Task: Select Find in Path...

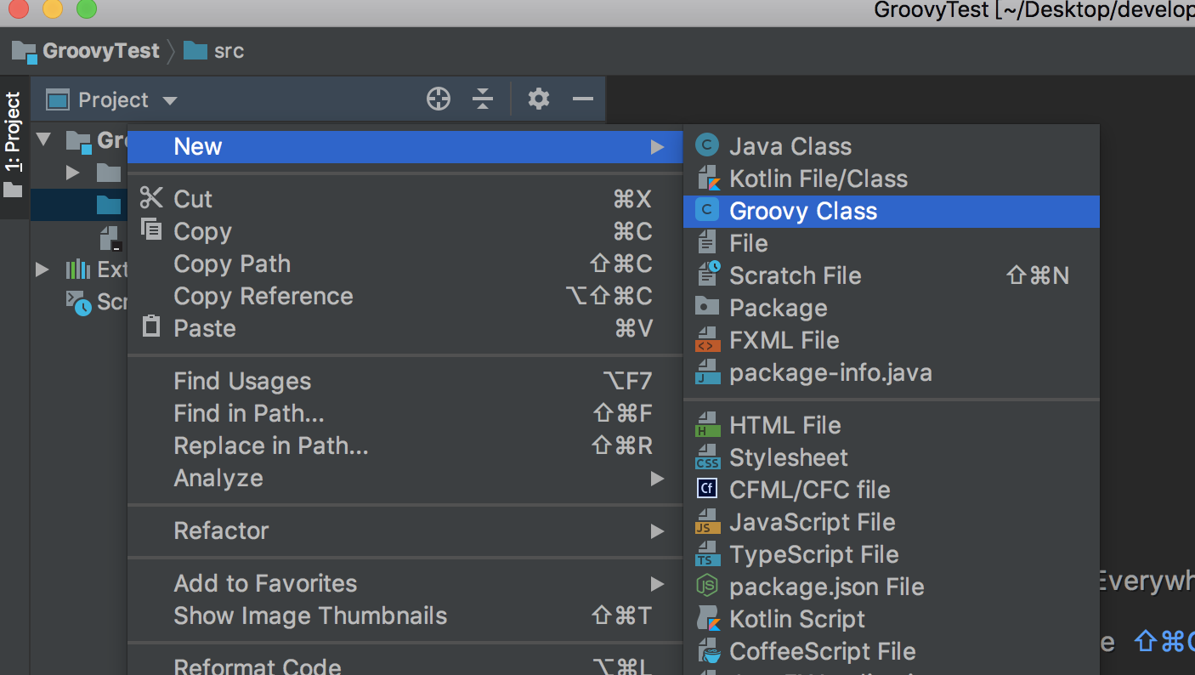Action: coord(405,413)
